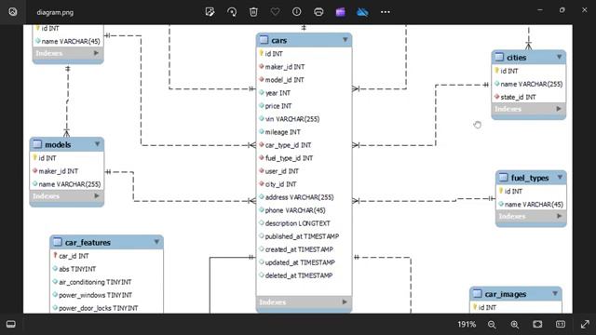Select the models table icon
This screenshot has height=335, width=596.
pyautogui.click(x=37, y=144)
